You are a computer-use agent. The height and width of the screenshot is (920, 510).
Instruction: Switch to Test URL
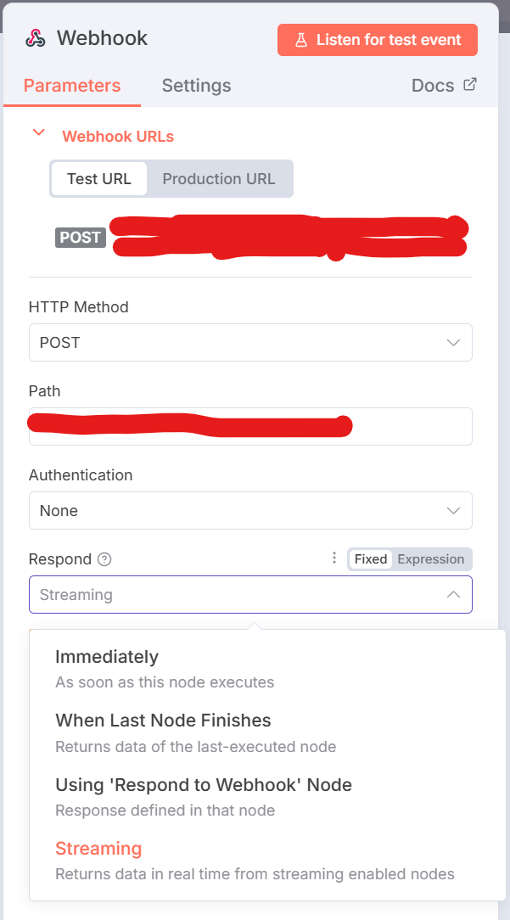click(98, 178)
